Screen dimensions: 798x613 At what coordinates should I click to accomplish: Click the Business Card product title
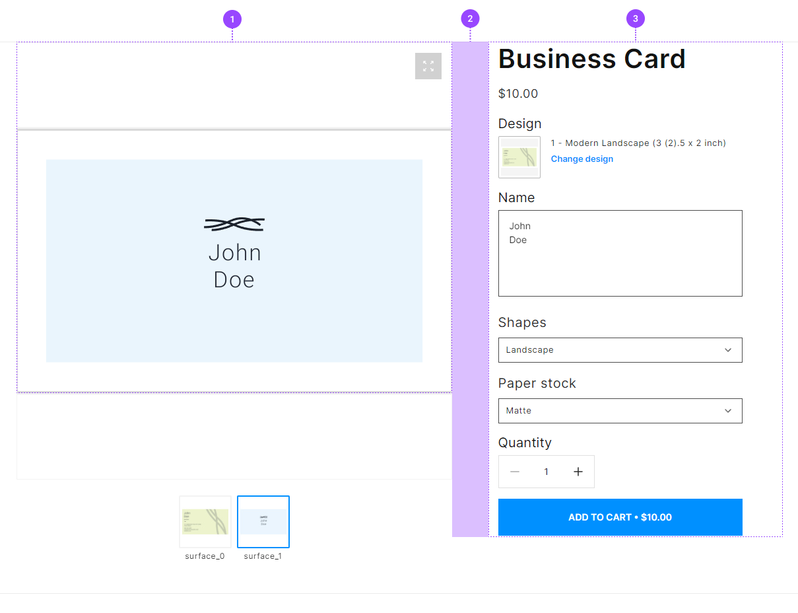pyautogui.click(x=592, y=59)
